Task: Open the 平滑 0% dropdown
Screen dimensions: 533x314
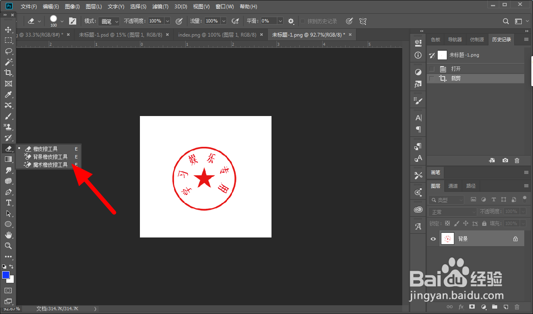Action: (x=280, y=21)
